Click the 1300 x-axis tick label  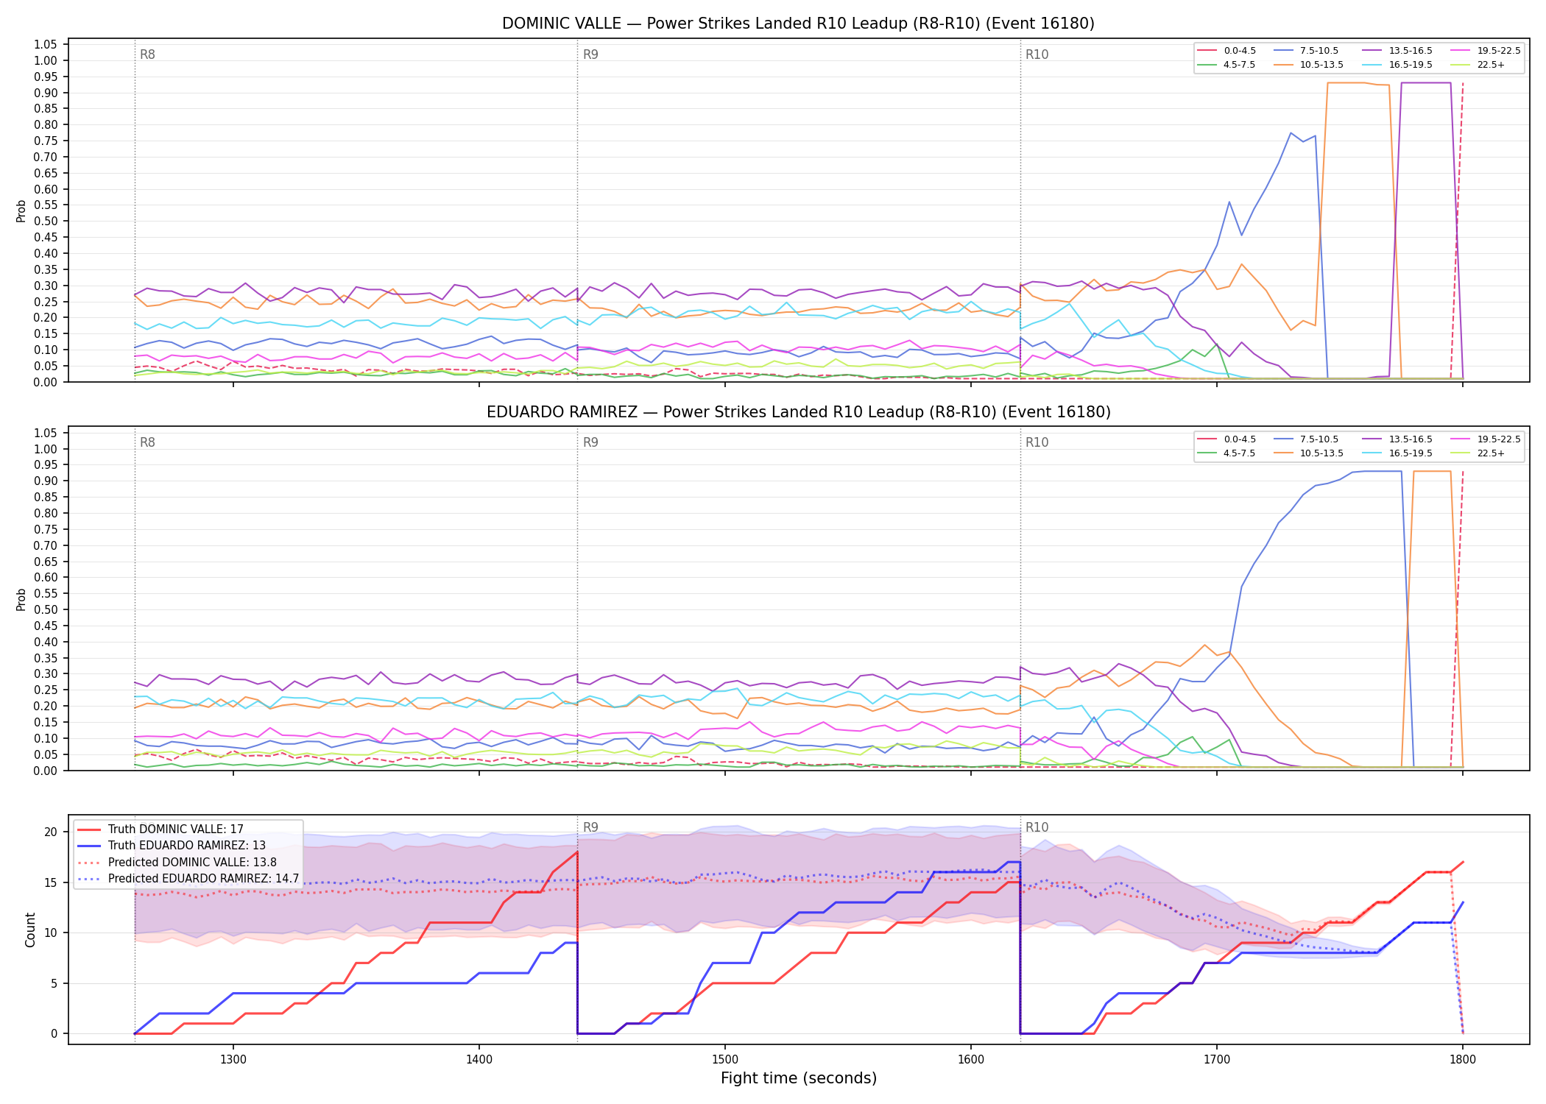[233, 1059]
